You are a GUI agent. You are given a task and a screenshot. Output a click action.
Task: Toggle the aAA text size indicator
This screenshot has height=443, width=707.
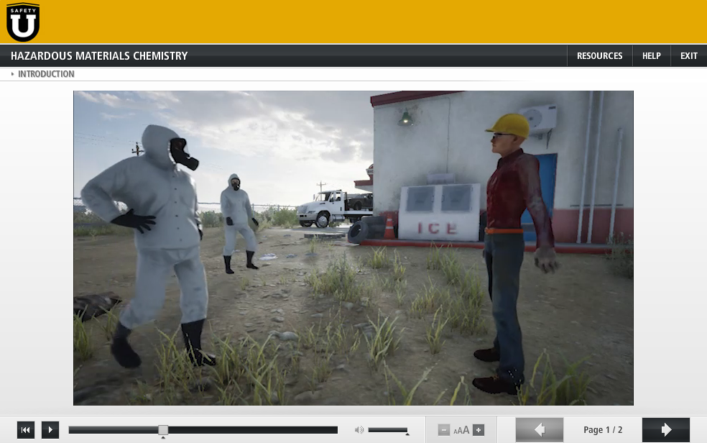(x=463, y=430)
